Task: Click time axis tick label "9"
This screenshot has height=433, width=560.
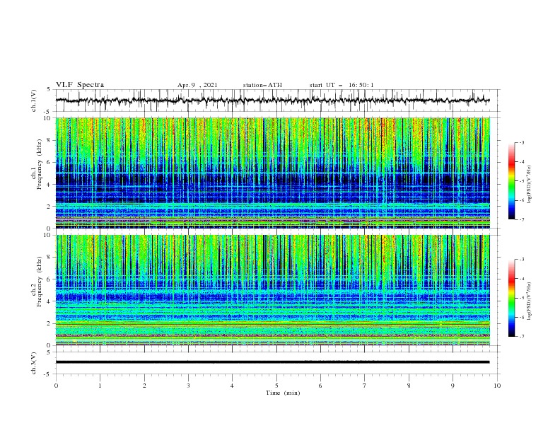Action: [x=453, y=386]
